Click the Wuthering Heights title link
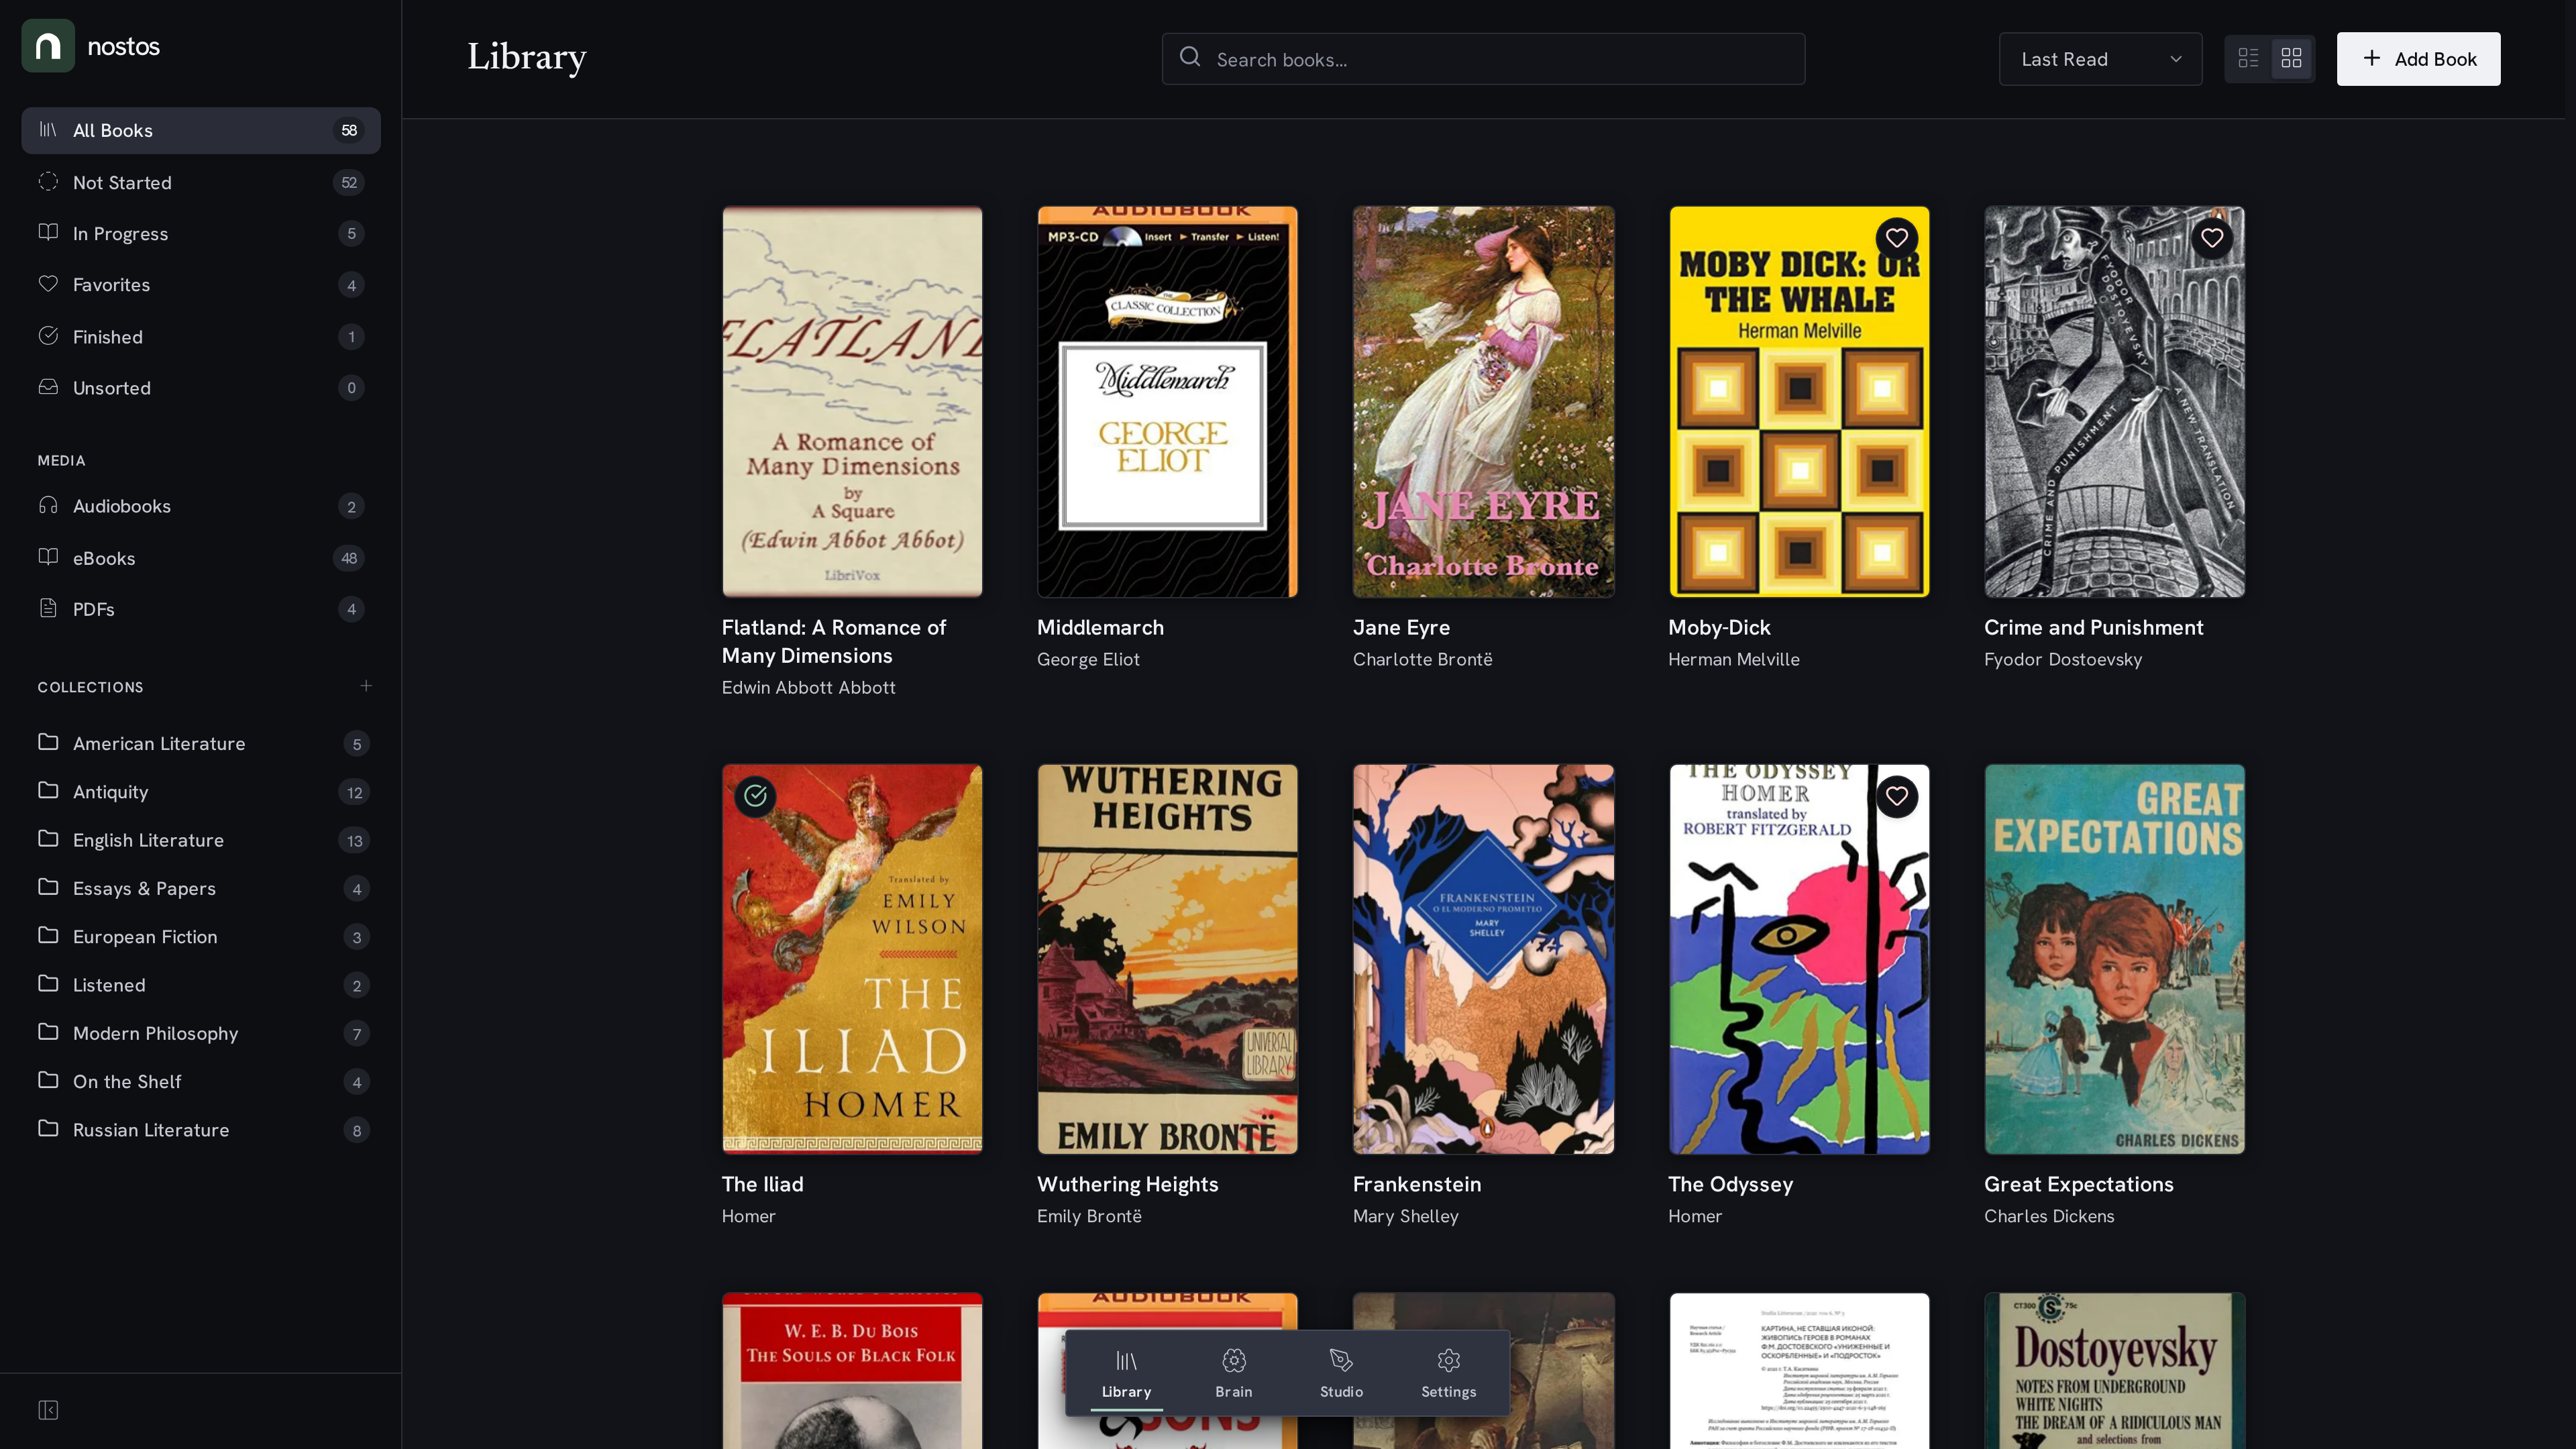2576x1449 pixels. pos(1127,1184)
